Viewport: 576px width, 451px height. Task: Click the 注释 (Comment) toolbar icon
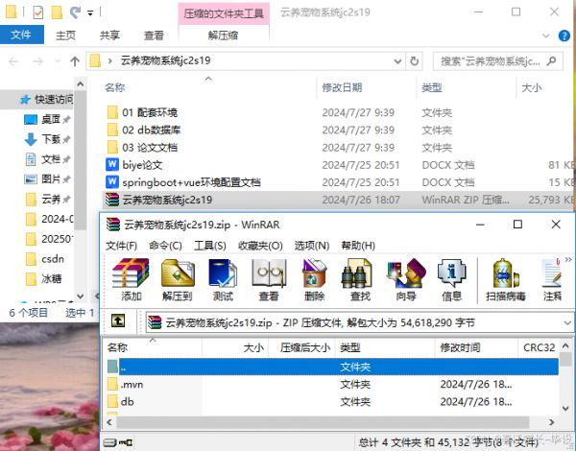552,273
